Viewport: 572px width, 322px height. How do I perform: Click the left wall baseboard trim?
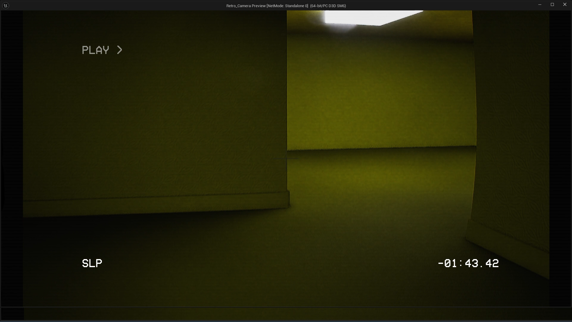coord(155,205)
